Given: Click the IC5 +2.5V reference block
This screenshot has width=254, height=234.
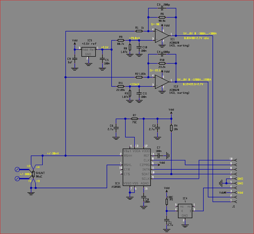Looking at the screenshot, I should 89,51.
